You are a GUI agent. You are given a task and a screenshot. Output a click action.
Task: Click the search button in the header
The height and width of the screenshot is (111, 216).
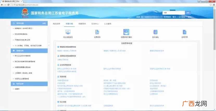click(188, 13)
